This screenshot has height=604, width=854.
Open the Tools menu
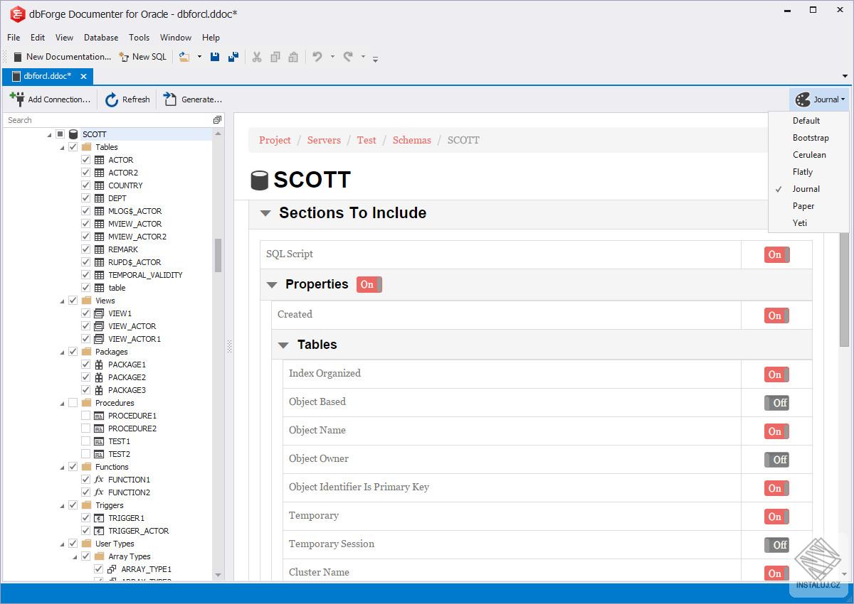(139, 38)
